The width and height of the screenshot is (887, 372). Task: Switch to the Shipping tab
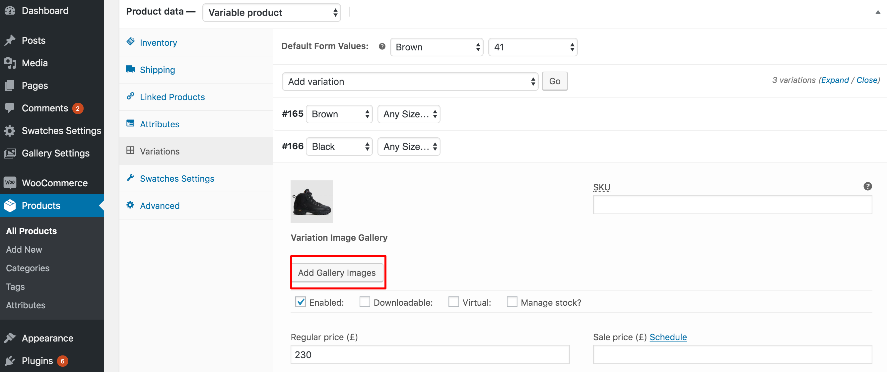coord(196,70)
